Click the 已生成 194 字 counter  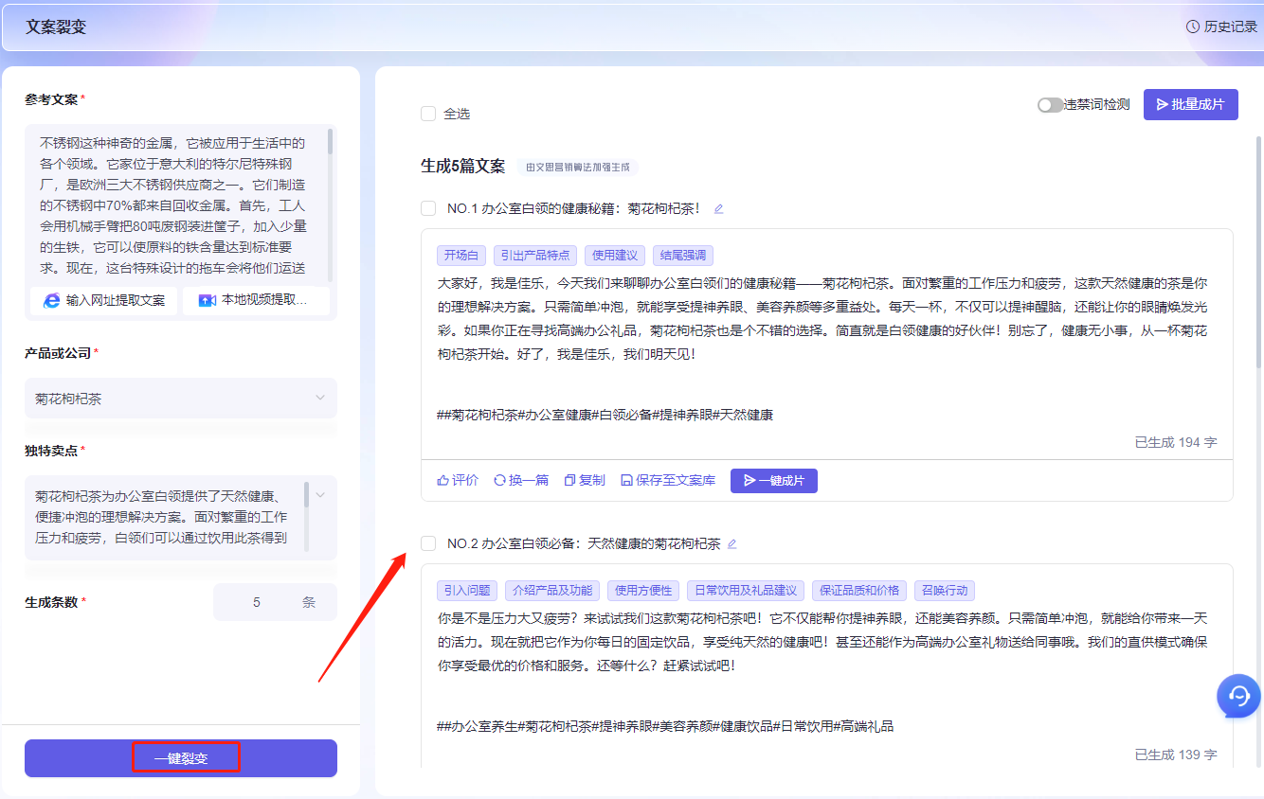pos(1176,442)
